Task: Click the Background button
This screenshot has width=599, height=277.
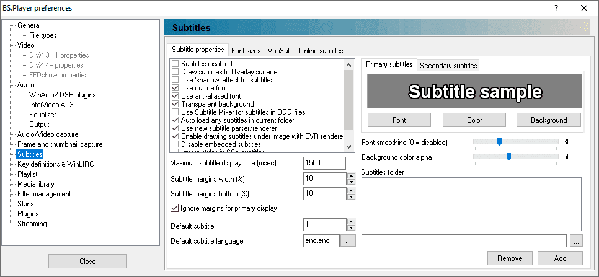Action: point(549,120)
